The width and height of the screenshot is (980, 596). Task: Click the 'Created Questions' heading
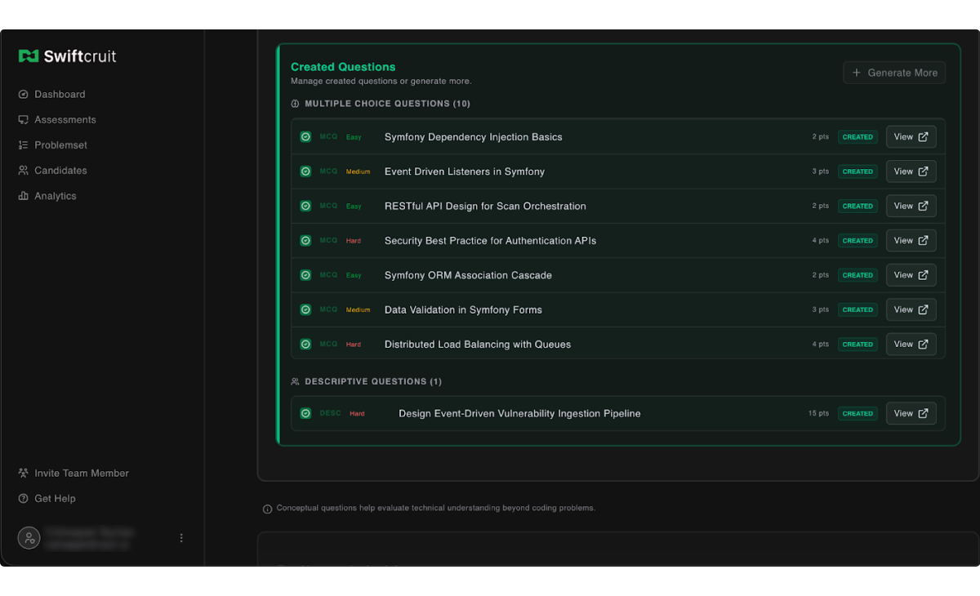point(343,67)
